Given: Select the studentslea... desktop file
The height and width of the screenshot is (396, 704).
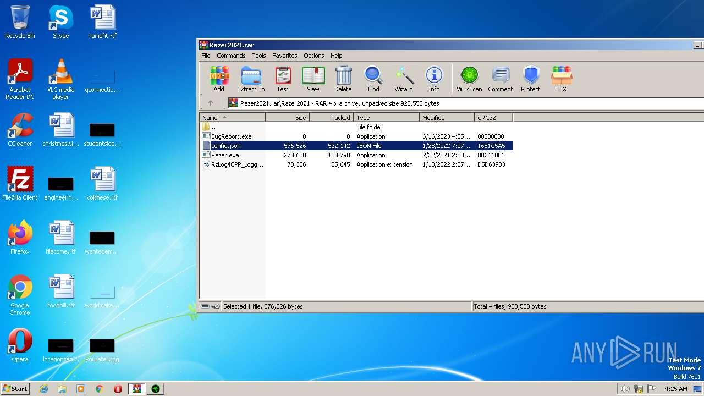Looking at the screenshot, I should click(102, 134).
